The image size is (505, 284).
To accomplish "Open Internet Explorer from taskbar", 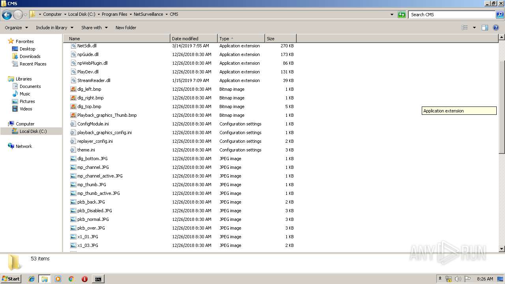I will 32,279.
